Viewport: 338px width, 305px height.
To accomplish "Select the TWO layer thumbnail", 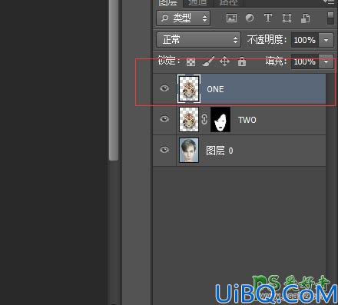I will (x=189, y=120).
